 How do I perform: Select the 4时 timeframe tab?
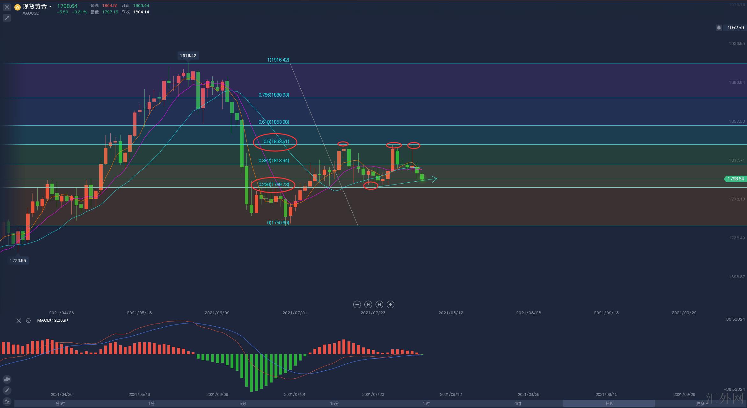tap(517, 404)
